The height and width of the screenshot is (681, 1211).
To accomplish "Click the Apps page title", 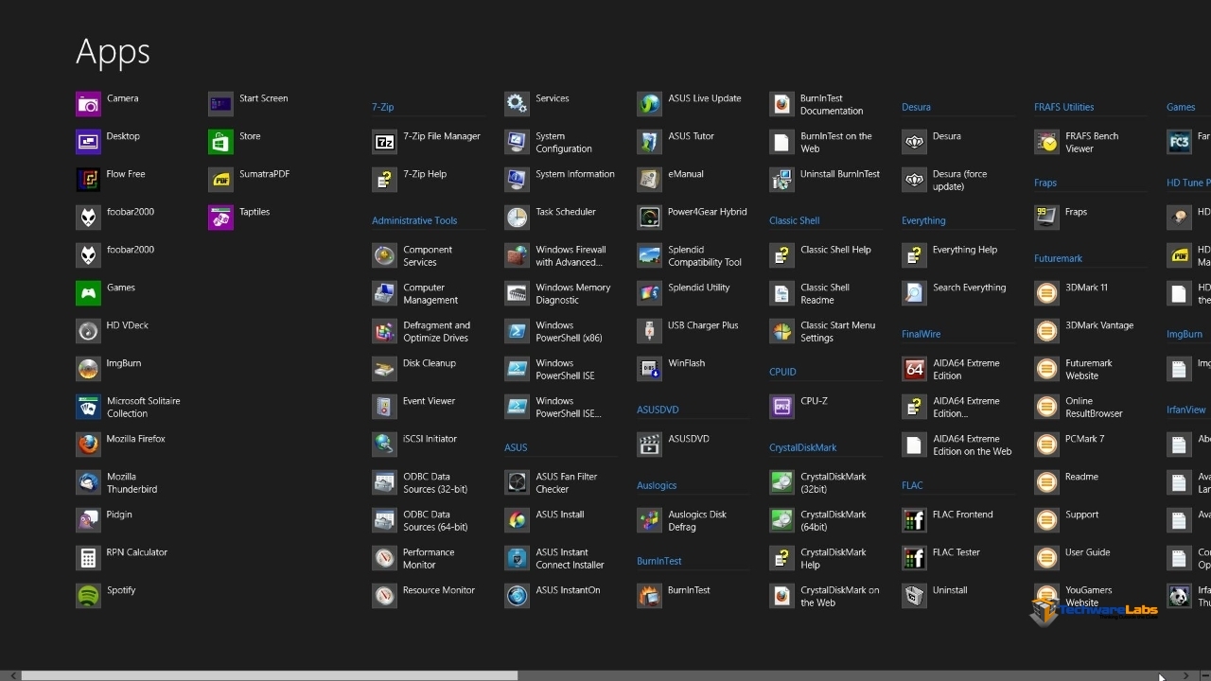I will click(x=113, y=51).
